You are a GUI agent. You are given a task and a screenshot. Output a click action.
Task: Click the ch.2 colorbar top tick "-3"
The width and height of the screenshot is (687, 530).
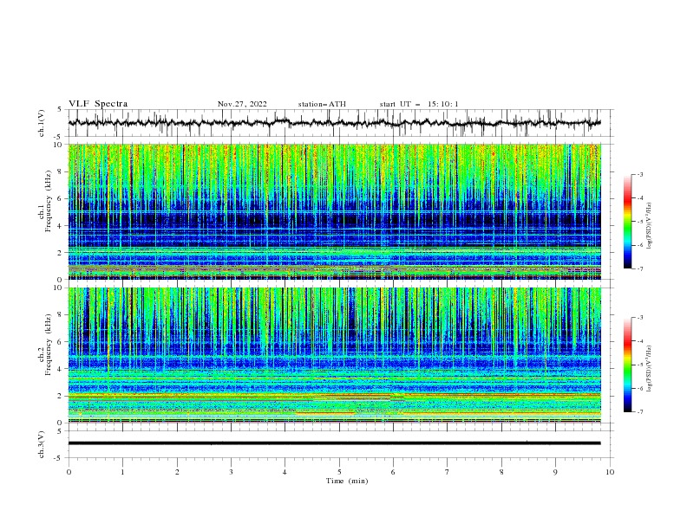(x=639, y=318)
